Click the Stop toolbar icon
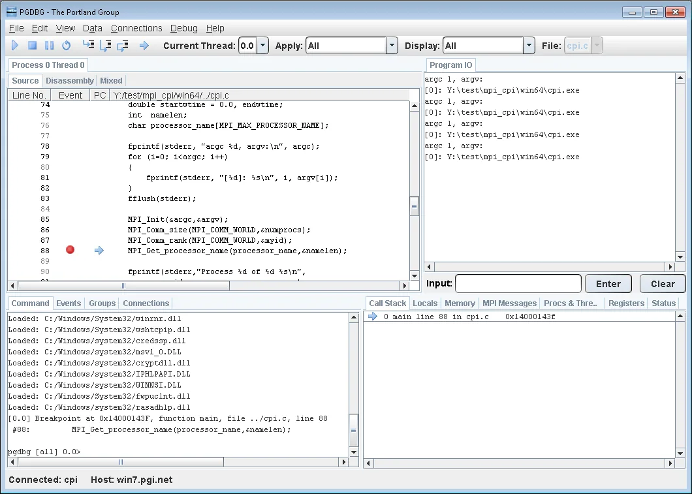 32,46
